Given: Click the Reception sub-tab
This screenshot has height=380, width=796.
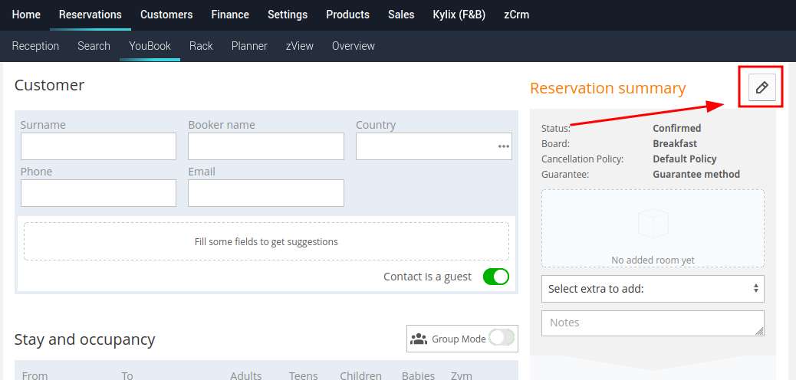Looking at the screenshot, I should pos(35,46).
